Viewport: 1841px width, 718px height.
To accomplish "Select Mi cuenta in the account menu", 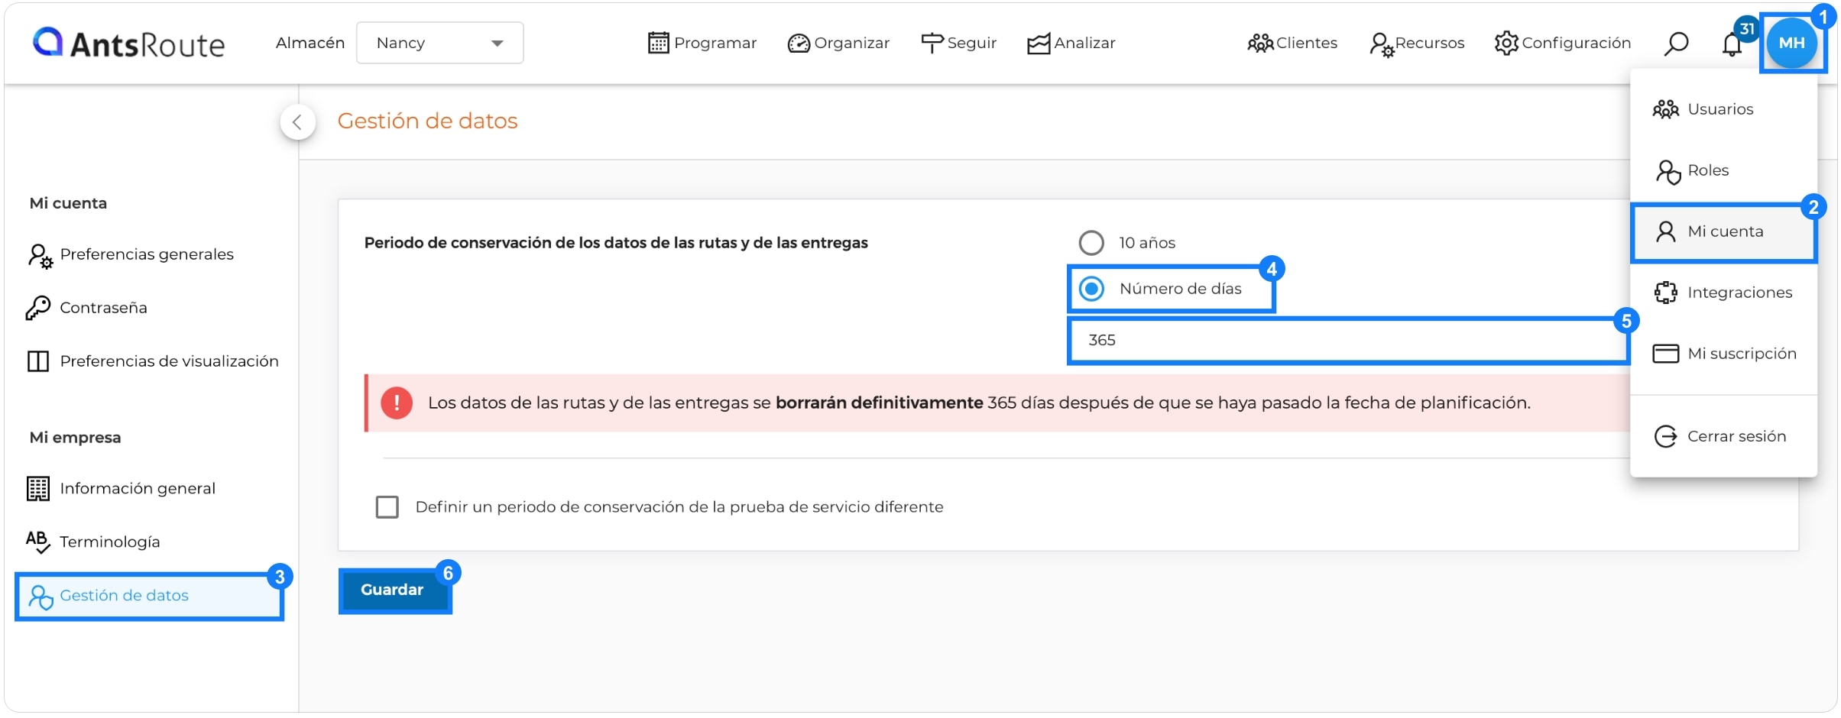I will click(1723, 232).
